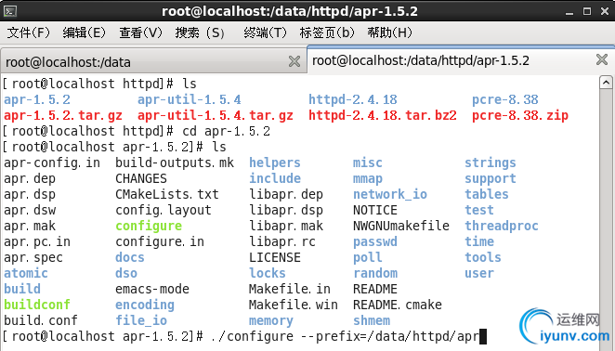Click the shmem directory name
The height and width of the screenshot is (351, 615).
(372, 320)
